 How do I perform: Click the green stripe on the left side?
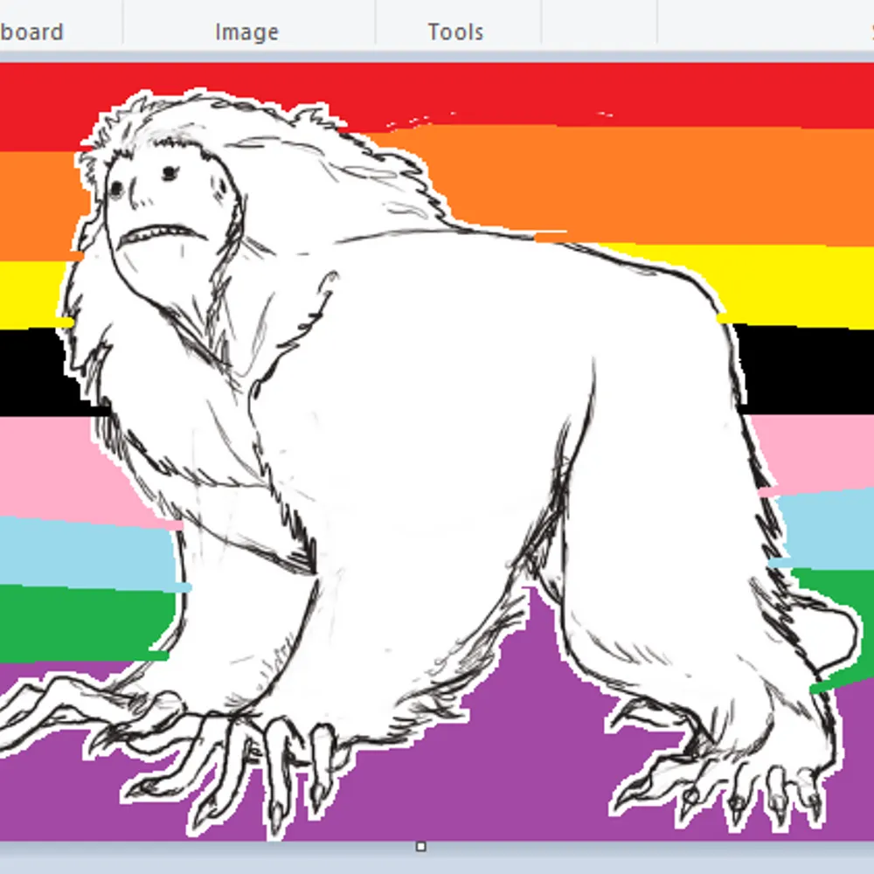tap(70, 622)
